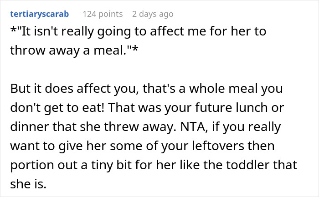The width and height of the screenshot is (319, 197).
Task: Click the "2 days ago" timestamp
Action: click(152, 14)
